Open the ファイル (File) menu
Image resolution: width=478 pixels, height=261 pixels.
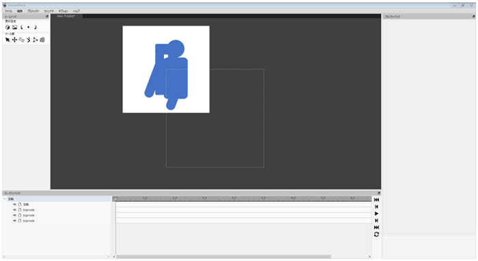[x=8, y=11]
